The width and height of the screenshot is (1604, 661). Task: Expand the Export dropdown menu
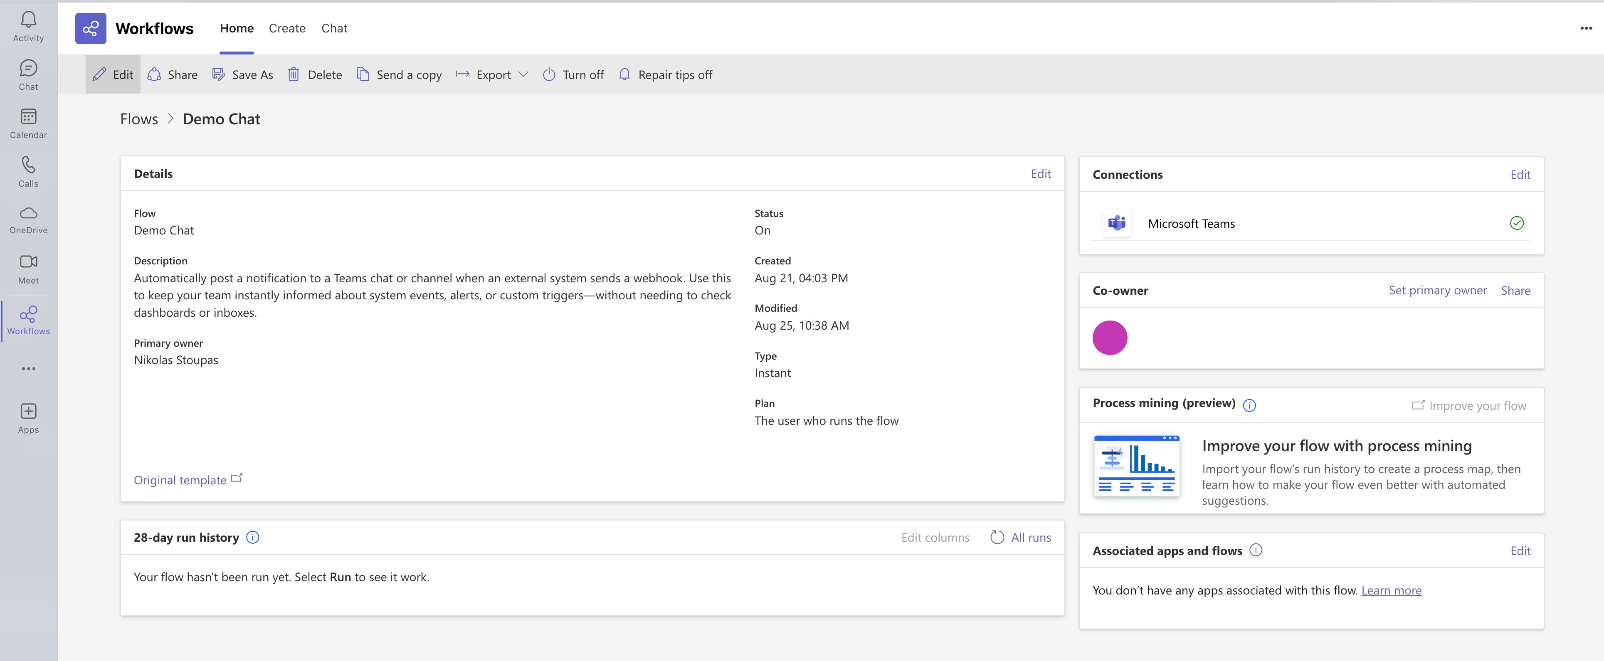pyautogui.click(x=492, y=75)
